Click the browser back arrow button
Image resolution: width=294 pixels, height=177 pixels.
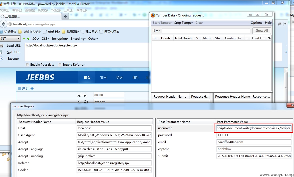point(3,24)
